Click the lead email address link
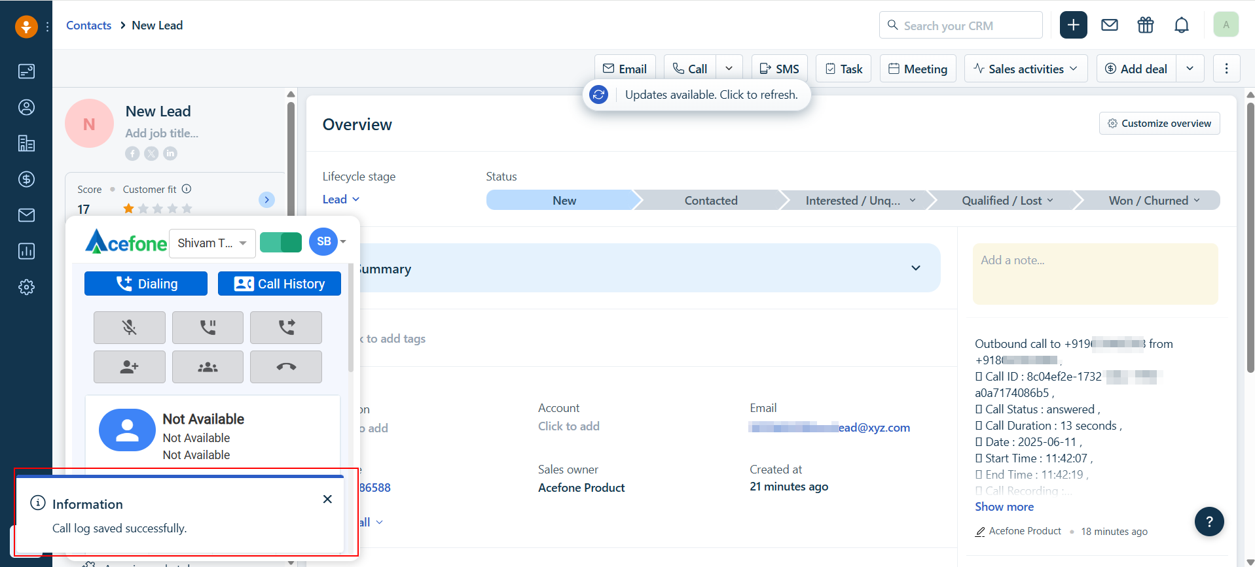1255x567 pixels. 829,428
